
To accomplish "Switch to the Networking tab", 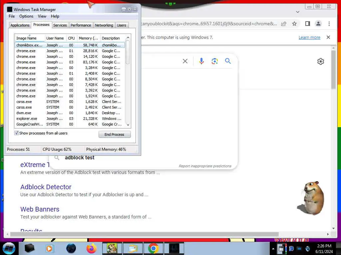I will (x=104, y=25).
